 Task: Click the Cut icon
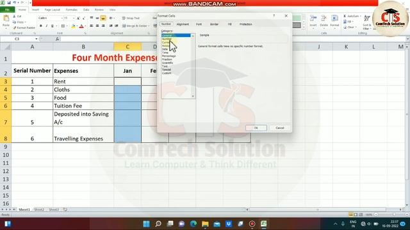point(15,16)
